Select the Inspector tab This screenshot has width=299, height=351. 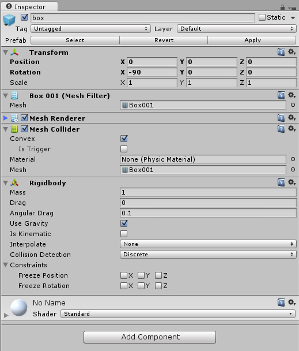[x=29, y=7]
